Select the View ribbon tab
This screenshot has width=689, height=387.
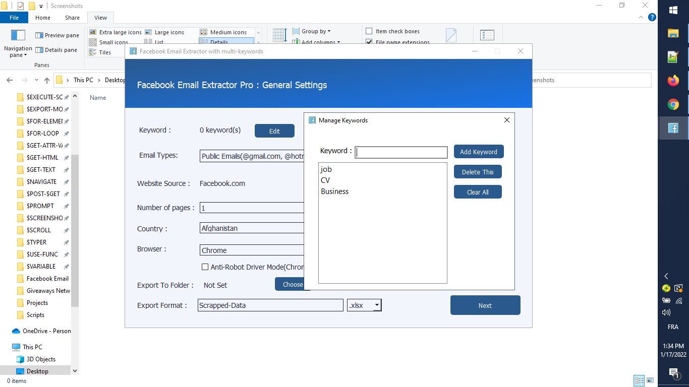pos(100,18)
